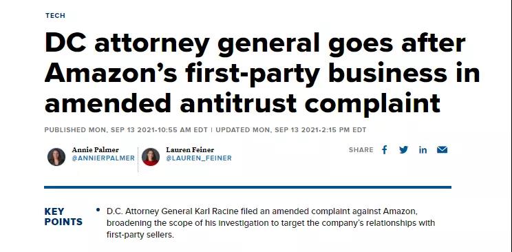
Task: Share the article via email envelope icon
Action: (x=442, y=149)
